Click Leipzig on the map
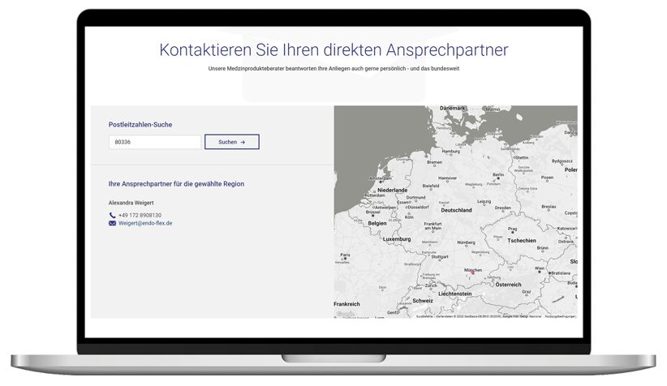The image size is (667, 386). [484, 201]
